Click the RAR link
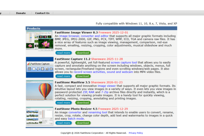This screenshot has width=204, height=136. pyautogui.click(x=91, y=92)
